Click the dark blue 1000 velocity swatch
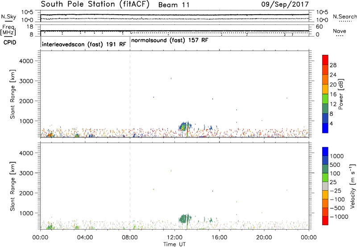 (325, 152)
